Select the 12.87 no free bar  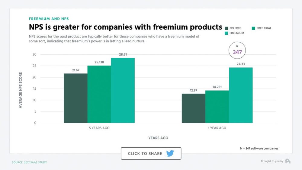click(193, 108)
